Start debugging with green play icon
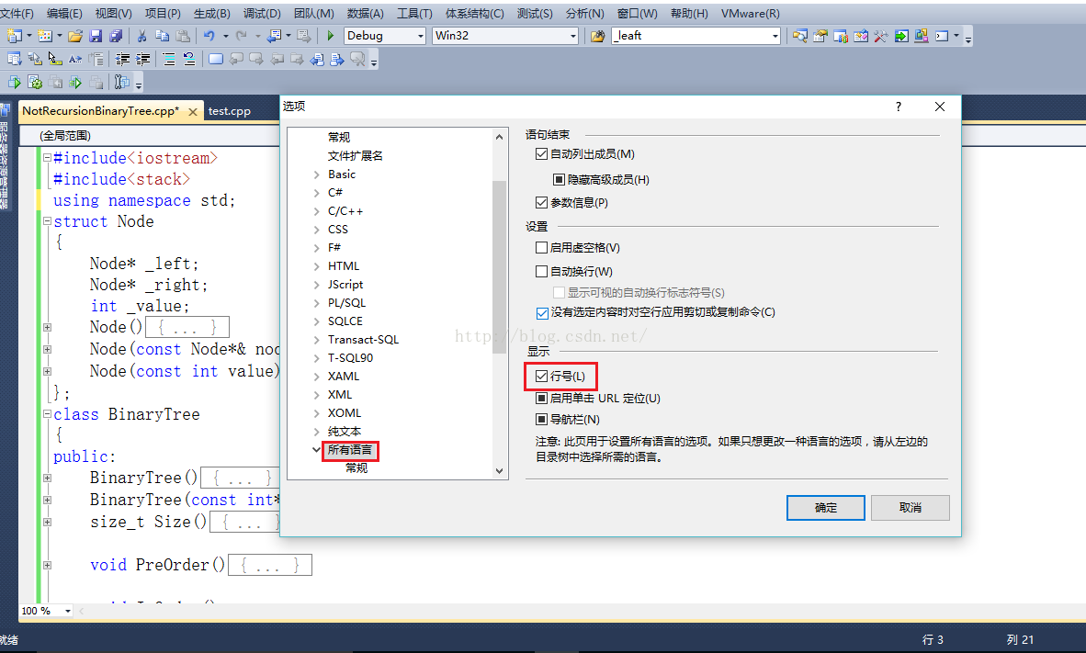This screenshot has height=653, width=1086. click(331, 36)
